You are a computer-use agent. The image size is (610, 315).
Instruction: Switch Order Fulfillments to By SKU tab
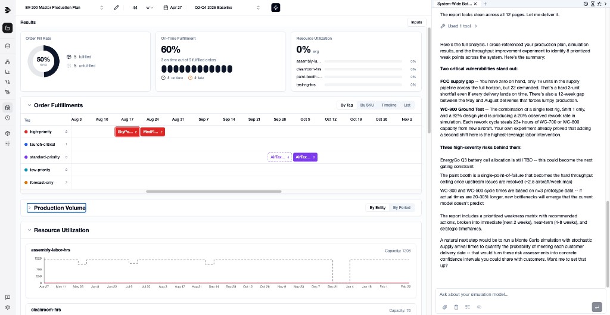coord(367,105)
